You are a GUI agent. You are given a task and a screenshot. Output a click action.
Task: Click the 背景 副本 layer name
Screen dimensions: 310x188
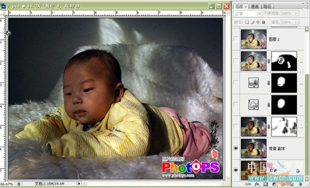tap(277, 148)
